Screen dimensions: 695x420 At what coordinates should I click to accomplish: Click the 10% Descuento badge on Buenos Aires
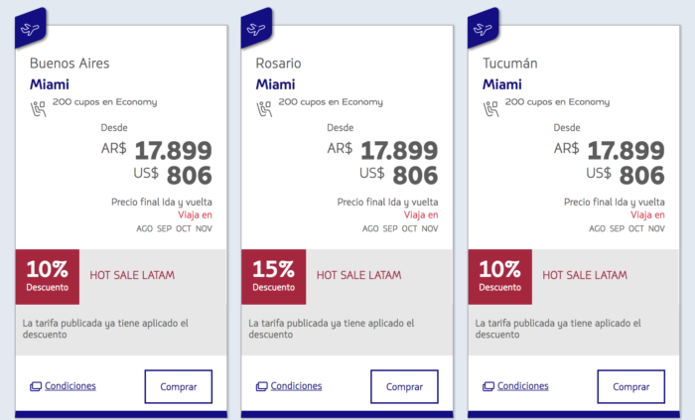(47, 276)
